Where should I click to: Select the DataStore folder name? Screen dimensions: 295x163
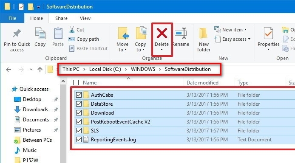102,104
